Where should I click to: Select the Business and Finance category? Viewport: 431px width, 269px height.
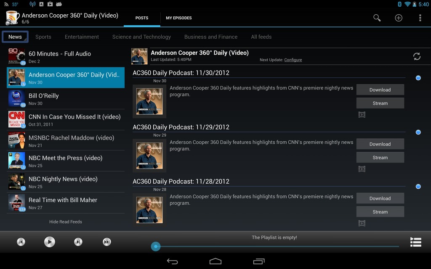tap(211, 37)
